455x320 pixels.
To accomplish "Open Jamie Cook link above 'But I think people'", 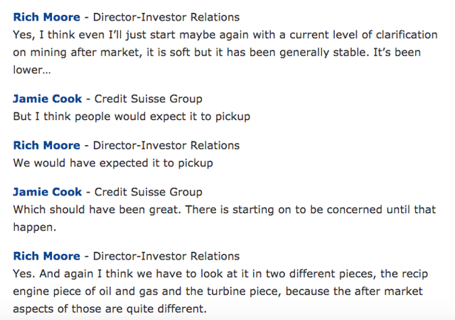I will tap(48, 99).
